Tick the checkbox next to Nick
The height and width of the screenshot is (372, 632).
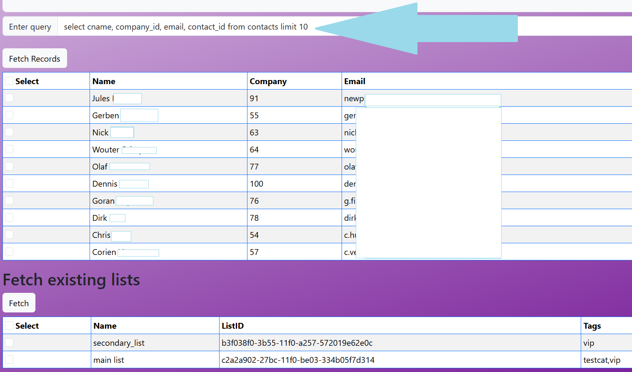pos(9,132)
